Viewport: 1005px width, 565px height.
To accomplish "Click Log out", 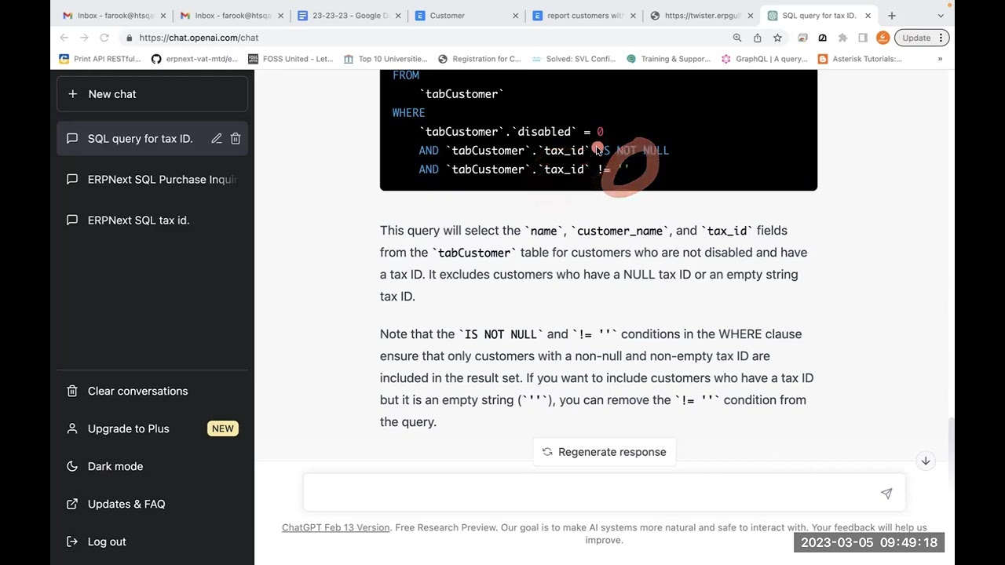I will [x=152, y=541].
